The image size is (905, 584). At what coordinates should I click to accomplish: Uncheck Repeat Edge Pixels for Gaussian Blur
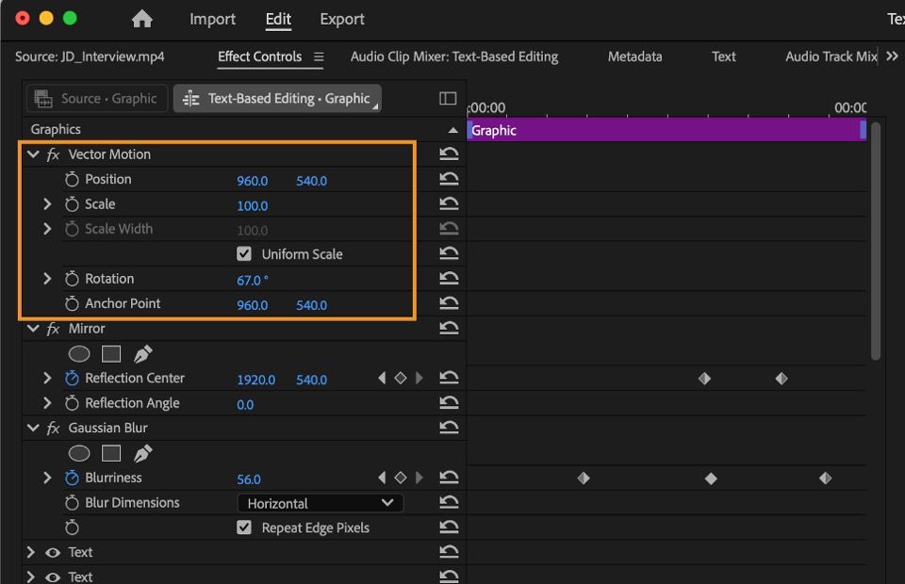(244, 527)
